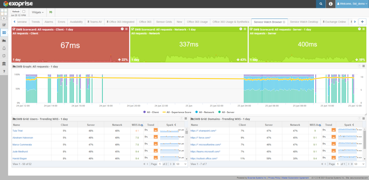Screen dimensions: 369x180
Task: Open the https://teams.microsoft.com/* domain link
Action: (x=205, y=152)
